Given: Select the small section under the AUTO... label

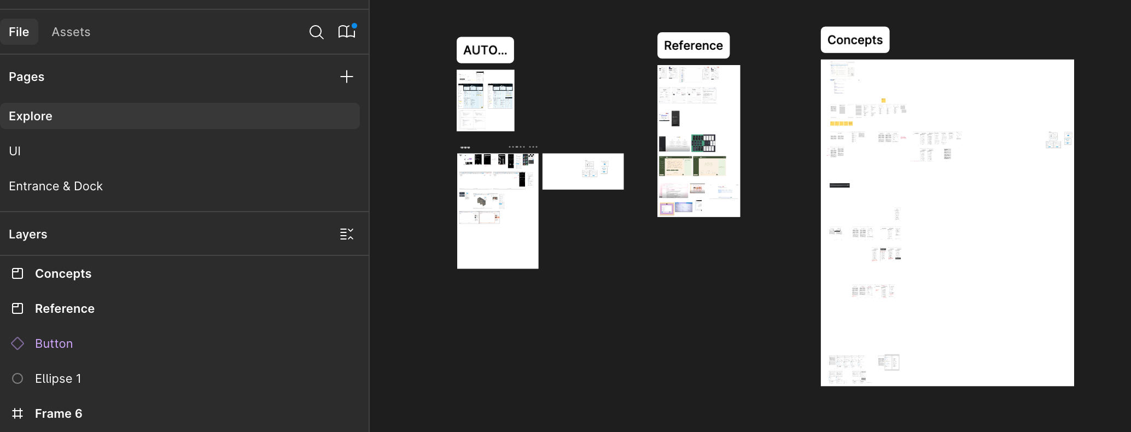Looking at the screenshot, I should (486, 100).
